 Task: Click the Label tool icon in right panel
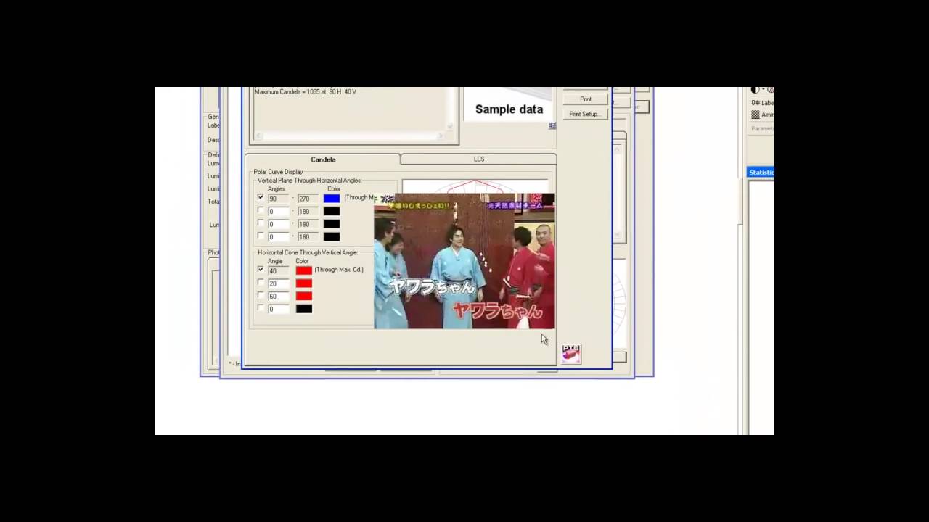pyautogui.click(x=756, y=103)
